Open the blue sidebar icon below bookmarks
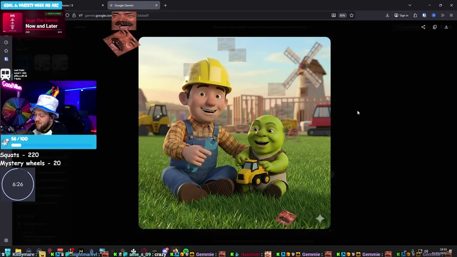 [x=6, y=59]
